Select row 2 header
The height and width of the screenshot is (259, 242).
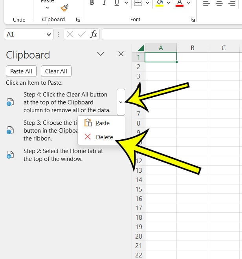(138, 67)
